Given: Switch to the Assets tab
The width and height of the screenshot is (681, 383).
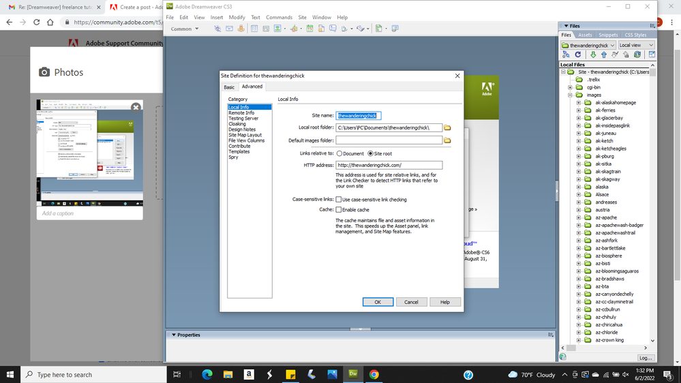Looking at the screenshot, I should click(x=585, y=35).
